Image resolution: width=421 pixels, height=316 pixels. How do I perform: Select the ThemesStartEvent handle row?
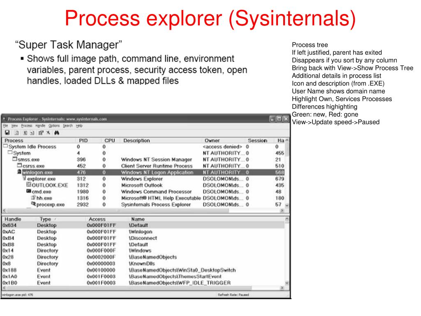[x=143, y=276]
